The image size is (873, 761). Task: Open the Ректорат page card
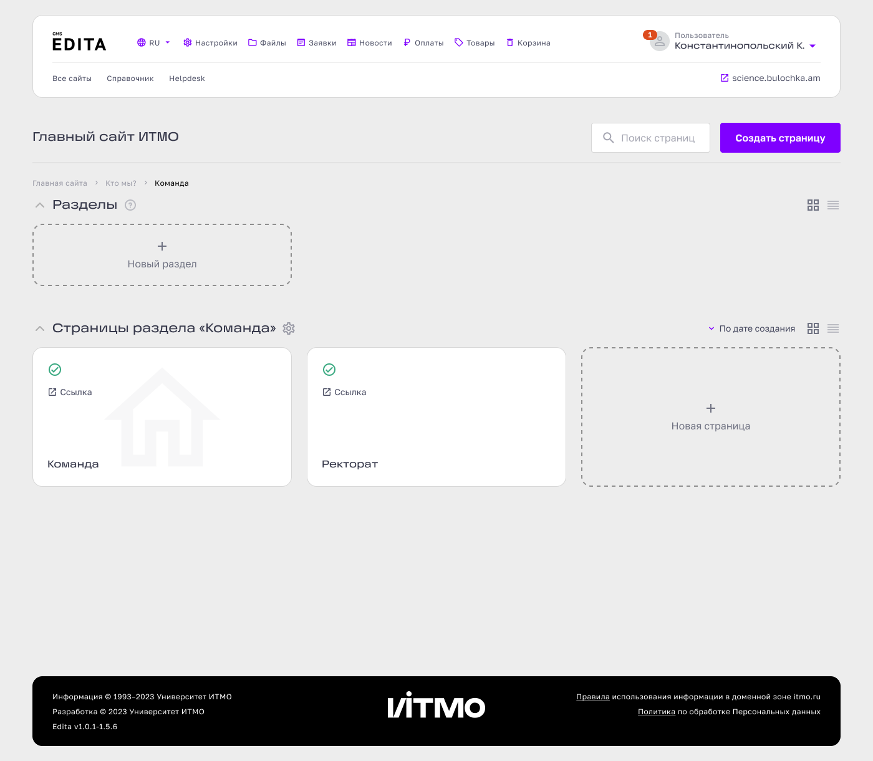(x=436, y=417)
